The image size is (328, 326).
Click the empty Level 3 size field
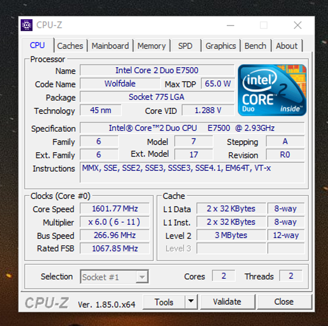click(x=231, y=248)
